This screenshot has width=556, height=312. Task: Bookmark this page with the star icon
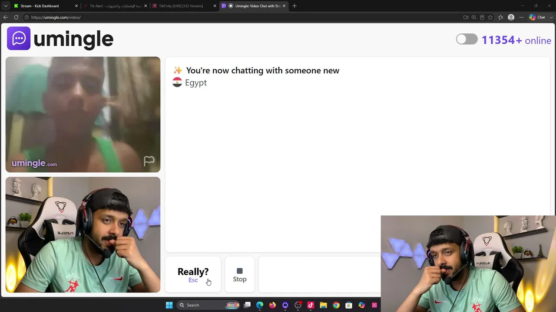(490, 17)
